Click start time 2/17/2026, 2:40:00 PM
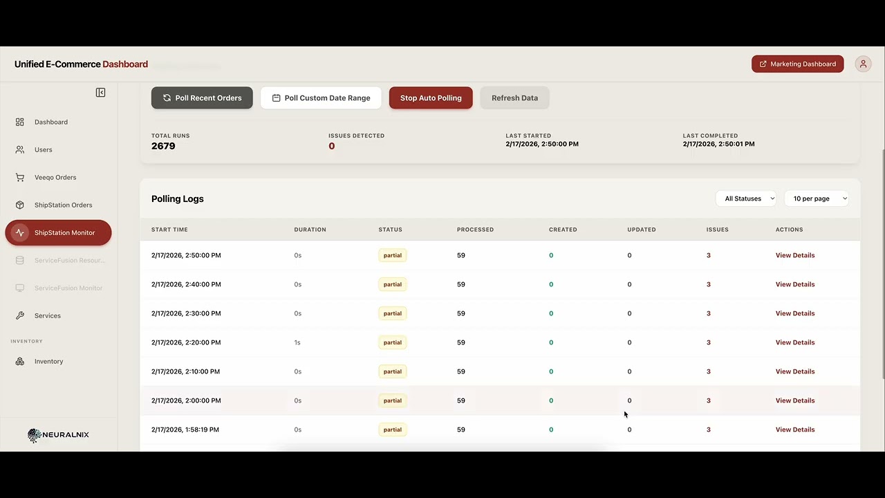This screenshot has height=498, width=885. pyautogui.click(x=186, y=284)
